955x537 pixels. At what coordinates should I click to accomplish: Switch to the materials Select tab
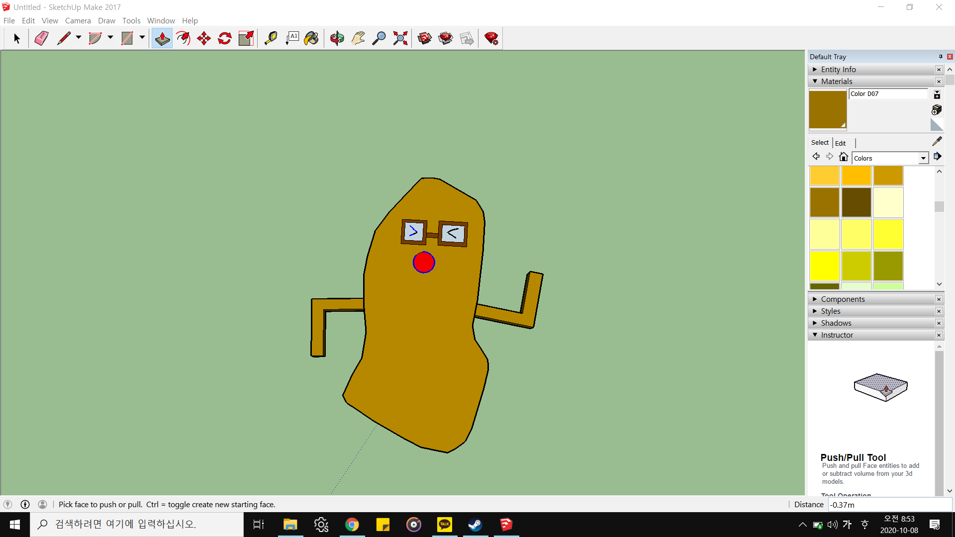[x=820, y=142]
